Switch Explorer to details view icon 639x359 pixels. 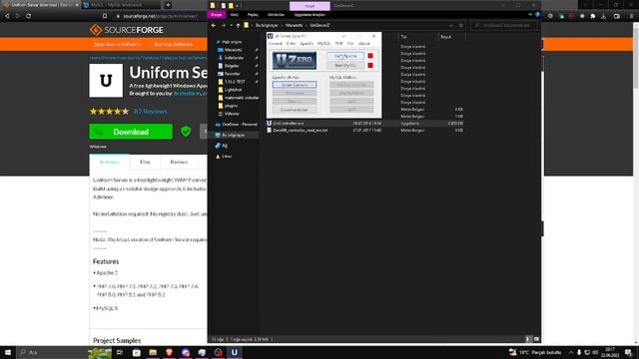point(528,339)
